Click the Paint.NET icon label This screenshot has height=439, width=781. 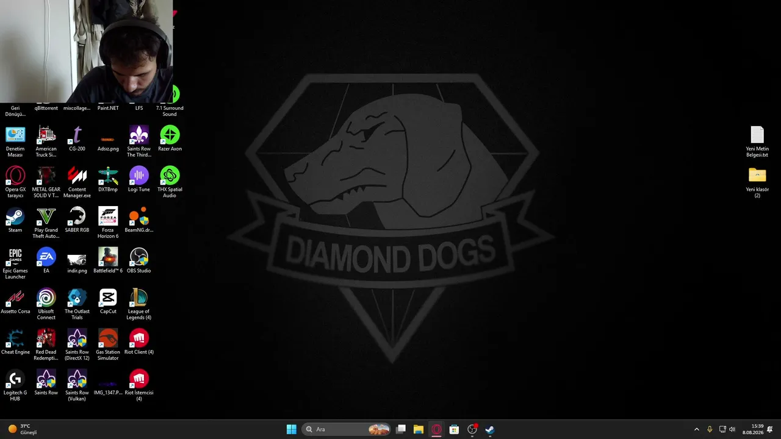108,108
